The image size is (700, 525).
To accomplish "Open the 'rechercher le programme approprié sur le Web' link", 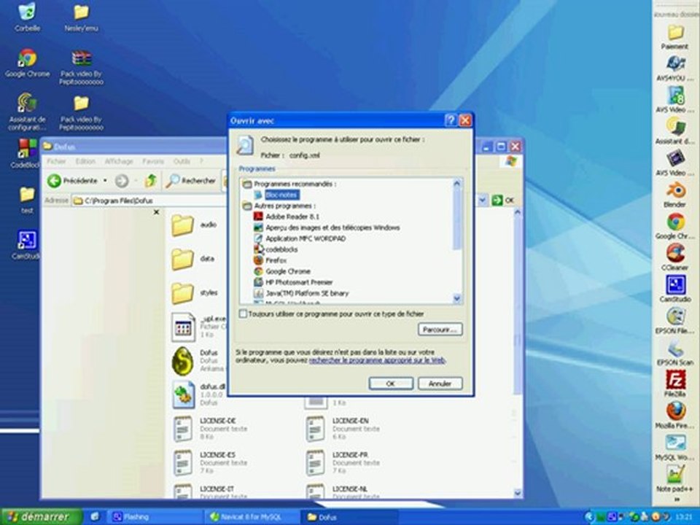I will [x=377, y=359].
